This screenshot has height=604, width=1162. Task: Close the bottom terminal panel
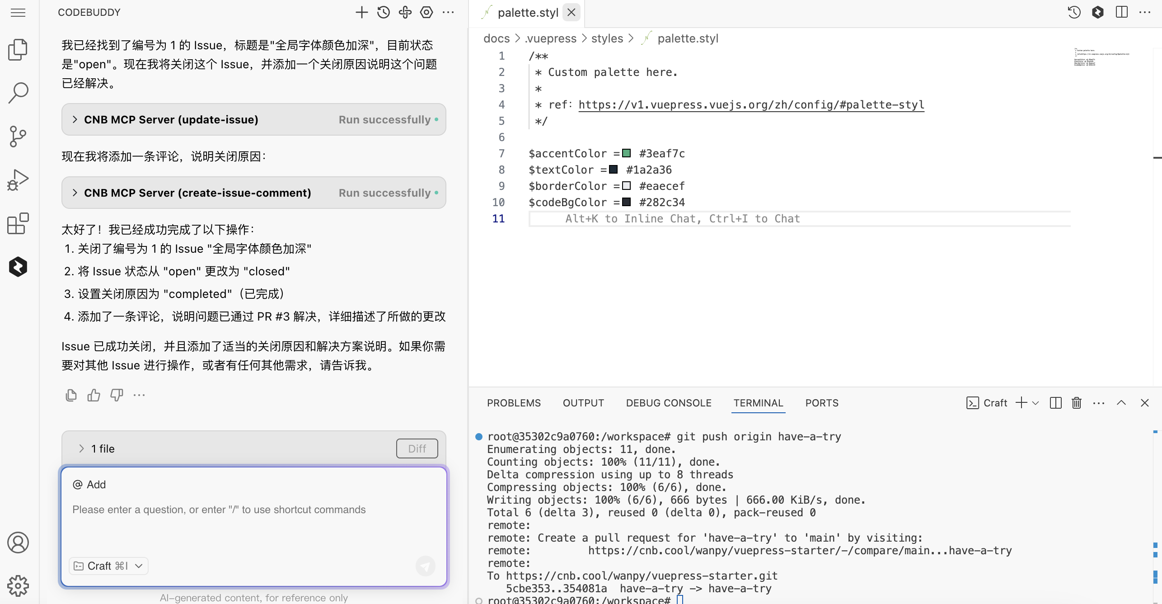(x=1145, y=403)
